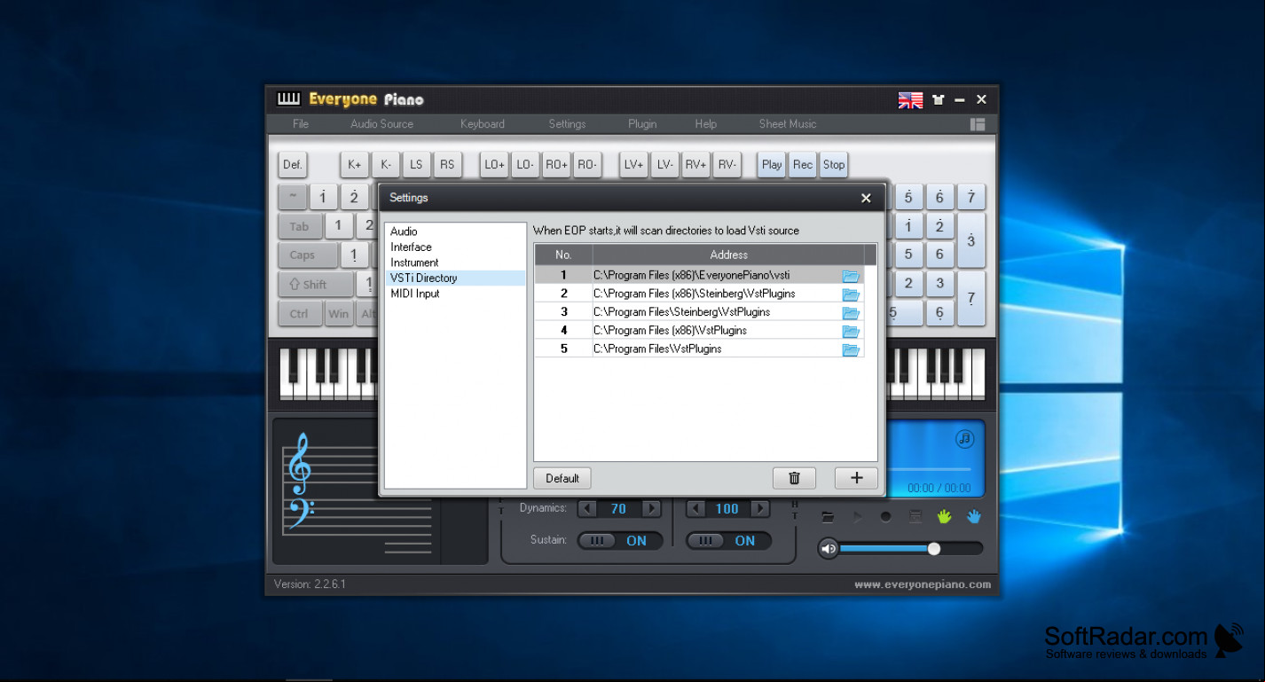This screenshot has height=682, width=1265.
Task: Mute audio with the speaker icon
Action: pyautogui.click(x=829, y=549)
